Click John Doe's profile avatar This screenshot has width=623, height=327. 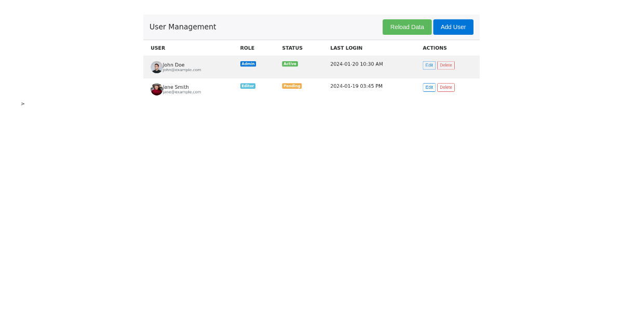pyautogui.click(x=156, y=66)
